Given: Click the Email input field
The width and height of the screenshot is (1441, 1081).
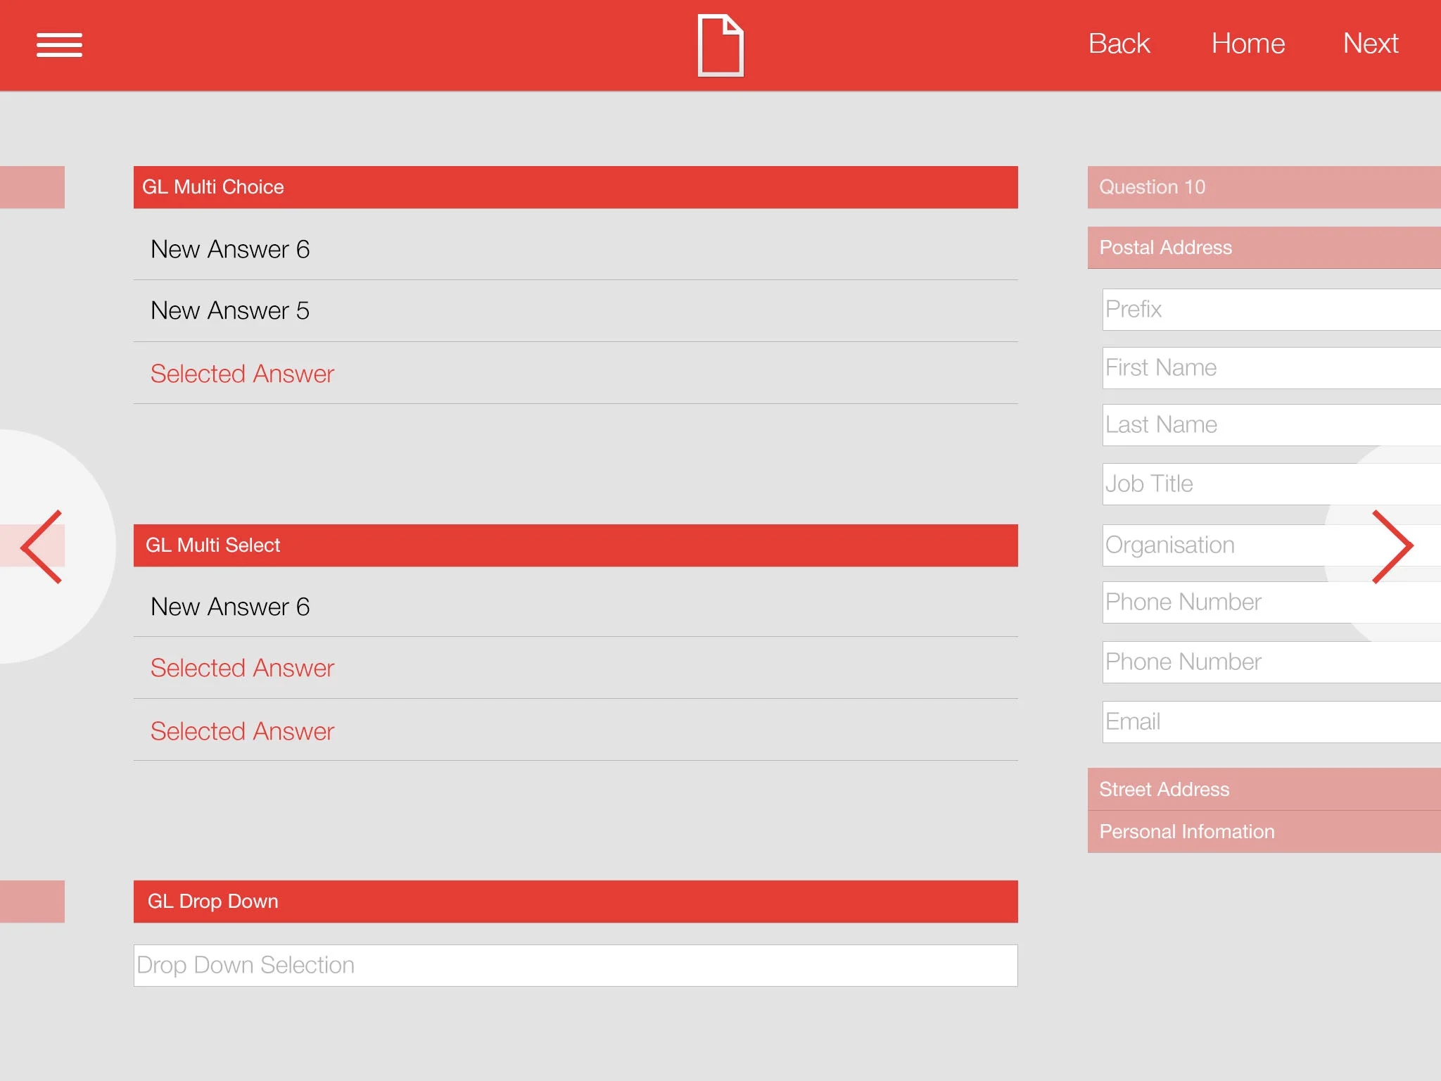Looking at the screenshot, I should [1271, 722].
